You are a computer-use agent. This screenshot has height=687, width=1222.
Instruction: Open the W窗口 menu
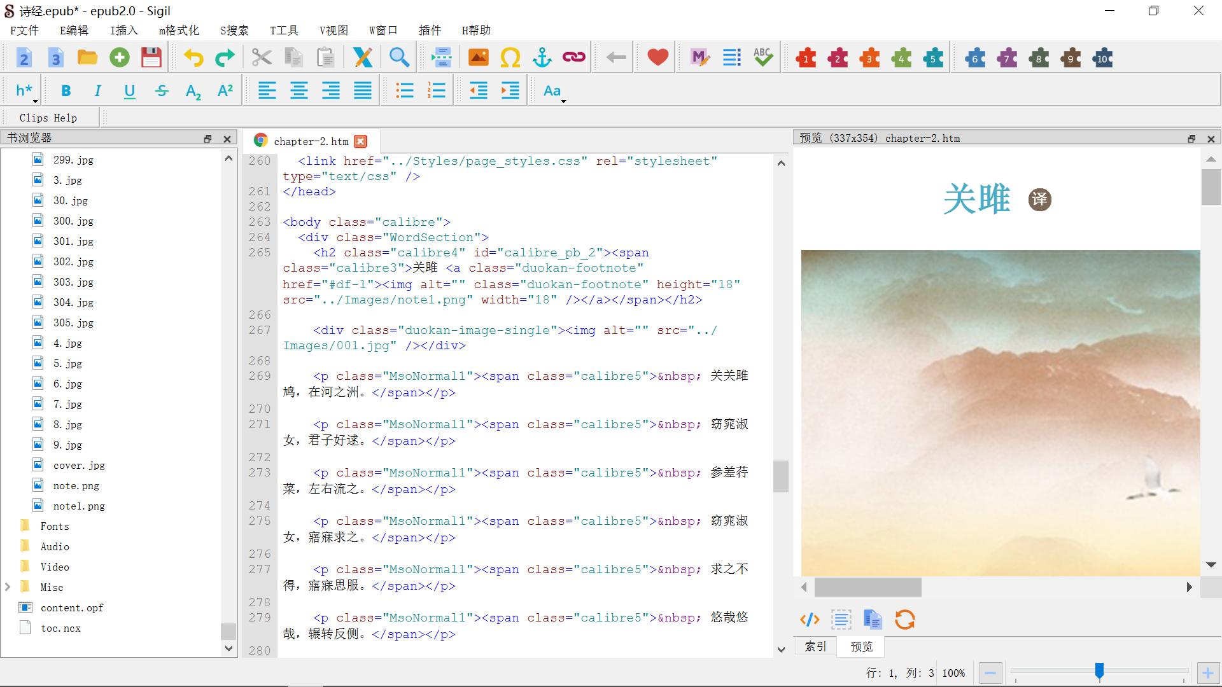[x=383, y=30]
